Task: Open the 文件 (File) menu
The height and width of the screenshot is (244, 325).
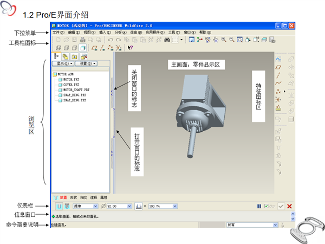Action: (58, 33)
